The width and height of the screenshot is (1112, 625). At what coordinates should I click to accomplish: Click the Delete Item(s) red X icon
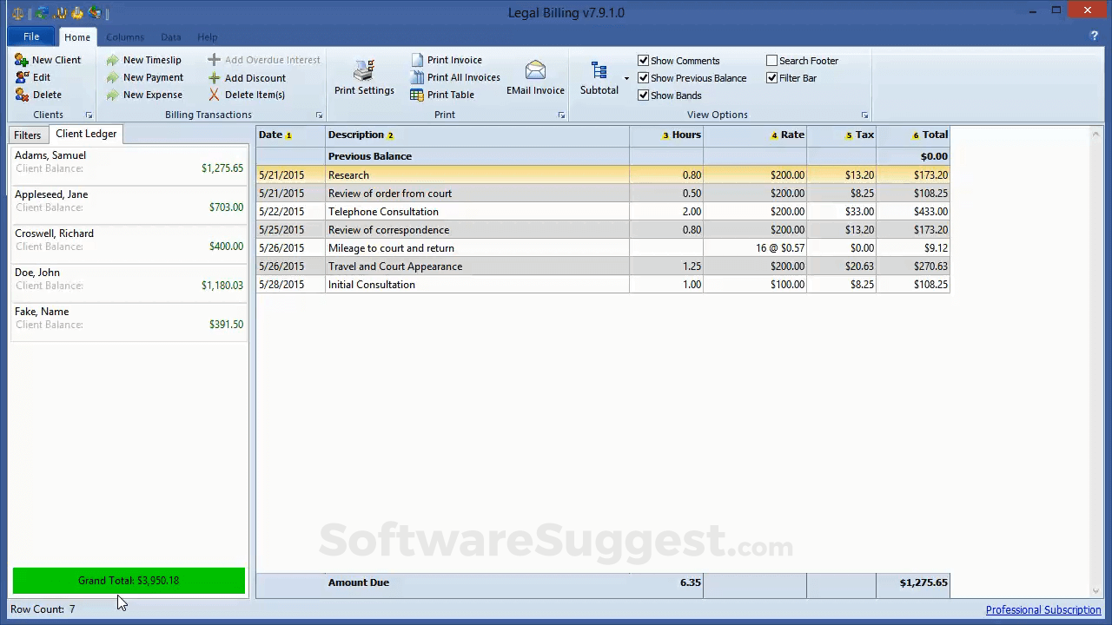pyautogui.click(x=214, y=95)
